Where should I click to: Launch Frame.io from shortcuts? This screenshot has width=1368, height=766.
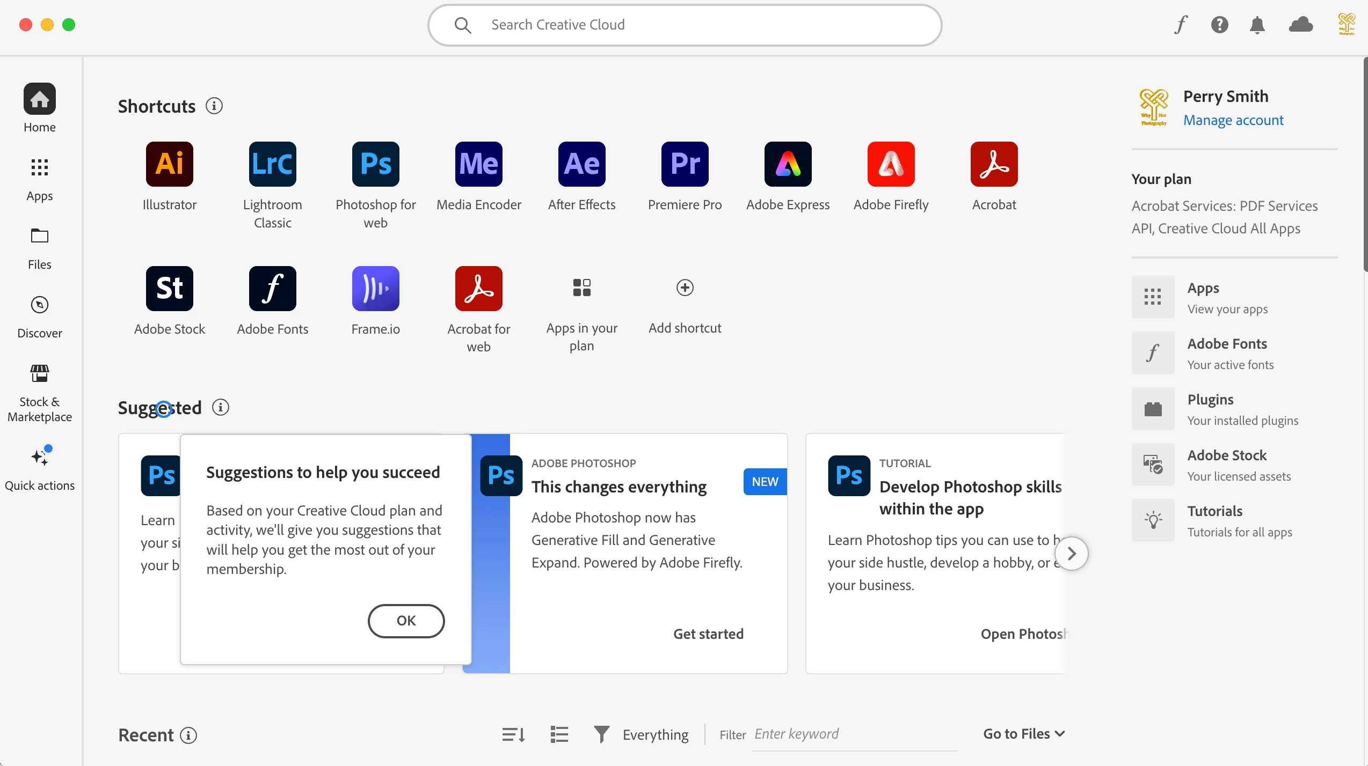click(375, 289)
